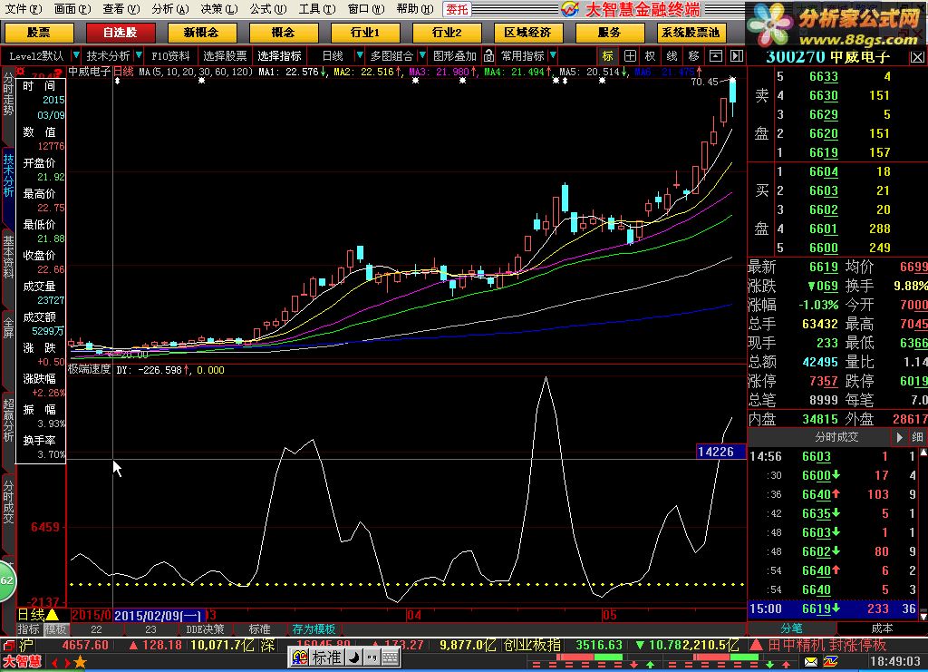Open the 超赢分析 side tab
Image resolution: width=928 pixels, height=672 pixels.
pos(8,420)
